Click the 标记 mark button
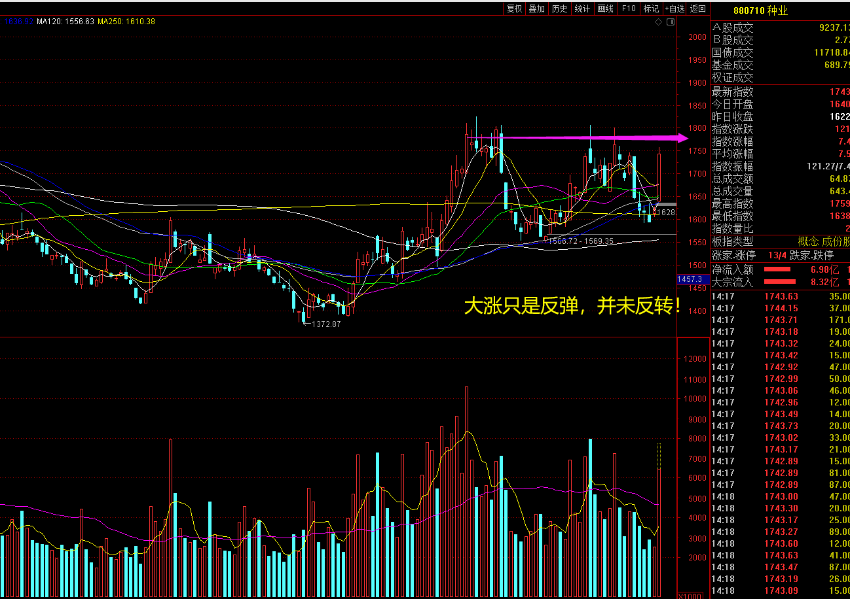The height and width of the screenshot is (599, 850). pyautogui.click(x=651, y=9)
